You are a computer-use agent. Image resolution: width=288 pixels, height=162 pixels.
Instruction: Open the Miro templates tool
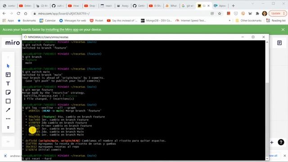click(8, 75)
